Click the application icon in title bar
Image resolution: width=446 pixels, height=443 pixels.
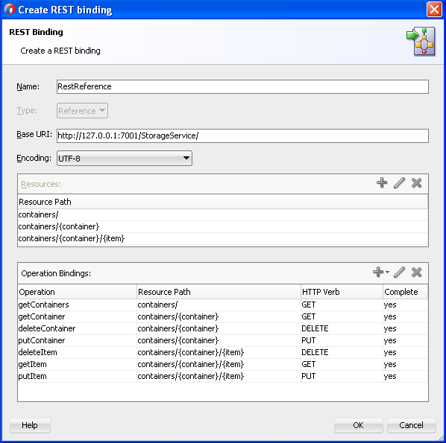click(10, 10)
